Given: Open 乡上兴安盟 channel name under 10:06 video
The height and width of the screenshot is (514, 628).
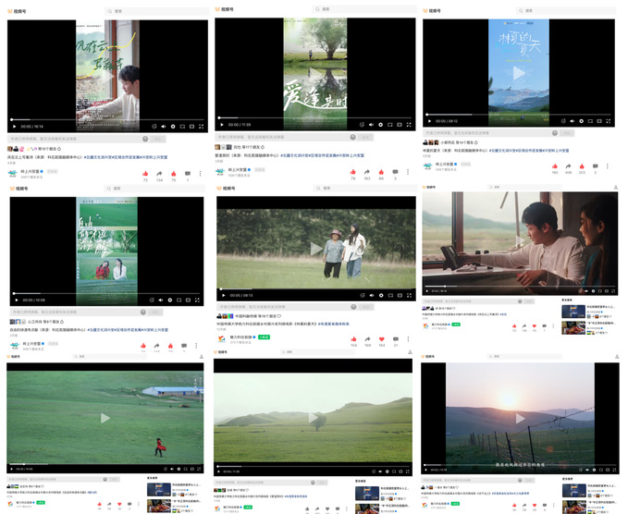Looking at the screenshot, I should [31, 343].
